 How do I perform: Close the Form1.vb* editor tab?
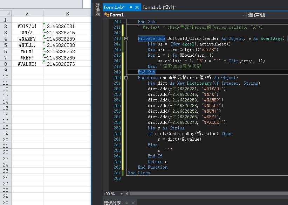[137, 7]
